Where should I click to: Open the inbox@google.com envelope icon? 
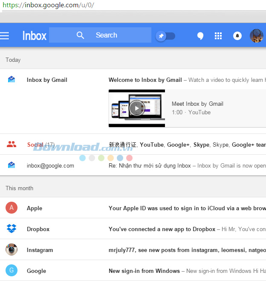pos(12,165)
